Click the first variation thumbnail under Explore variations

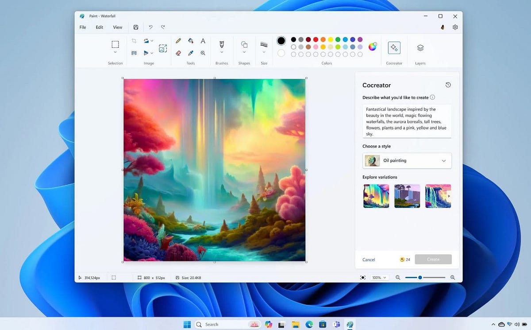376,196
